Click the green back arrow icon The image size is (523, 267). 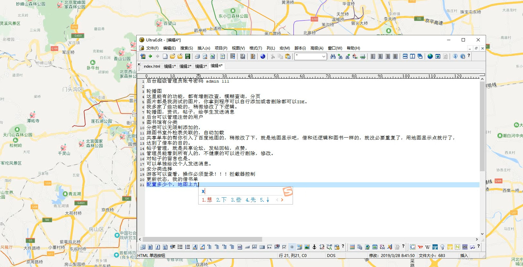click(x=150, y=56)
